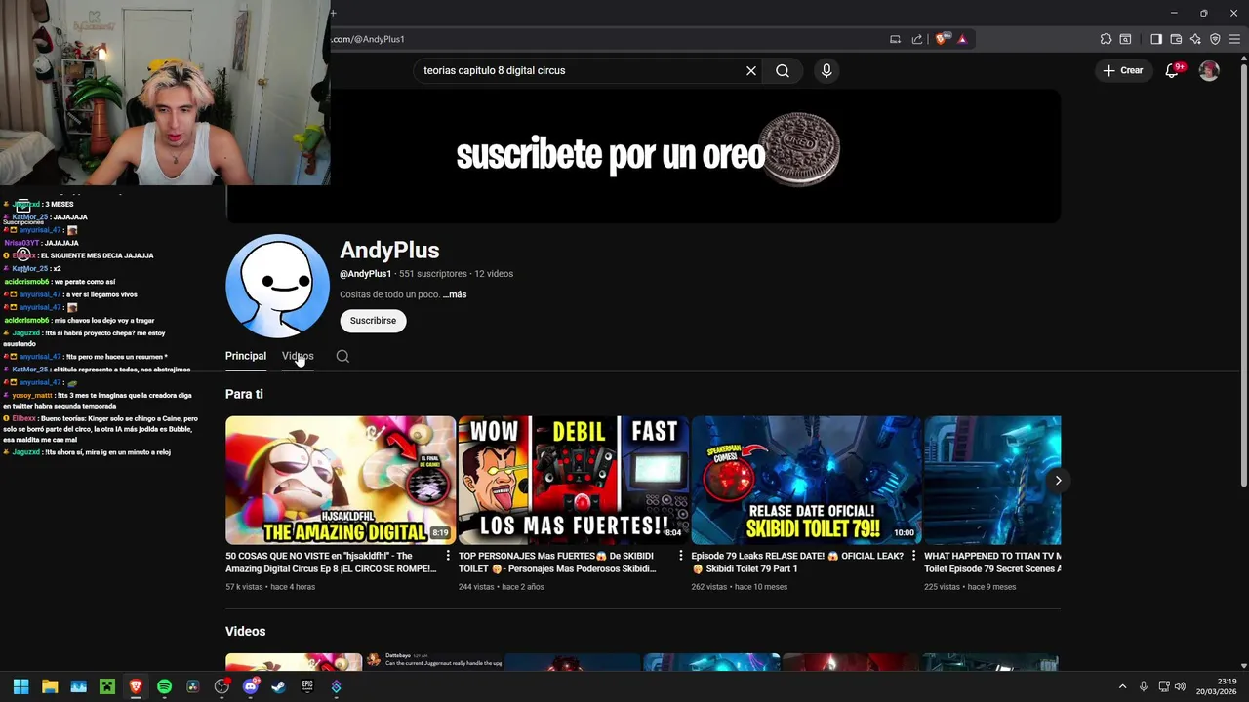Screen dimensions: 1249x702
Task: Open the Windows Start menu
Action: tap(20, 686)
